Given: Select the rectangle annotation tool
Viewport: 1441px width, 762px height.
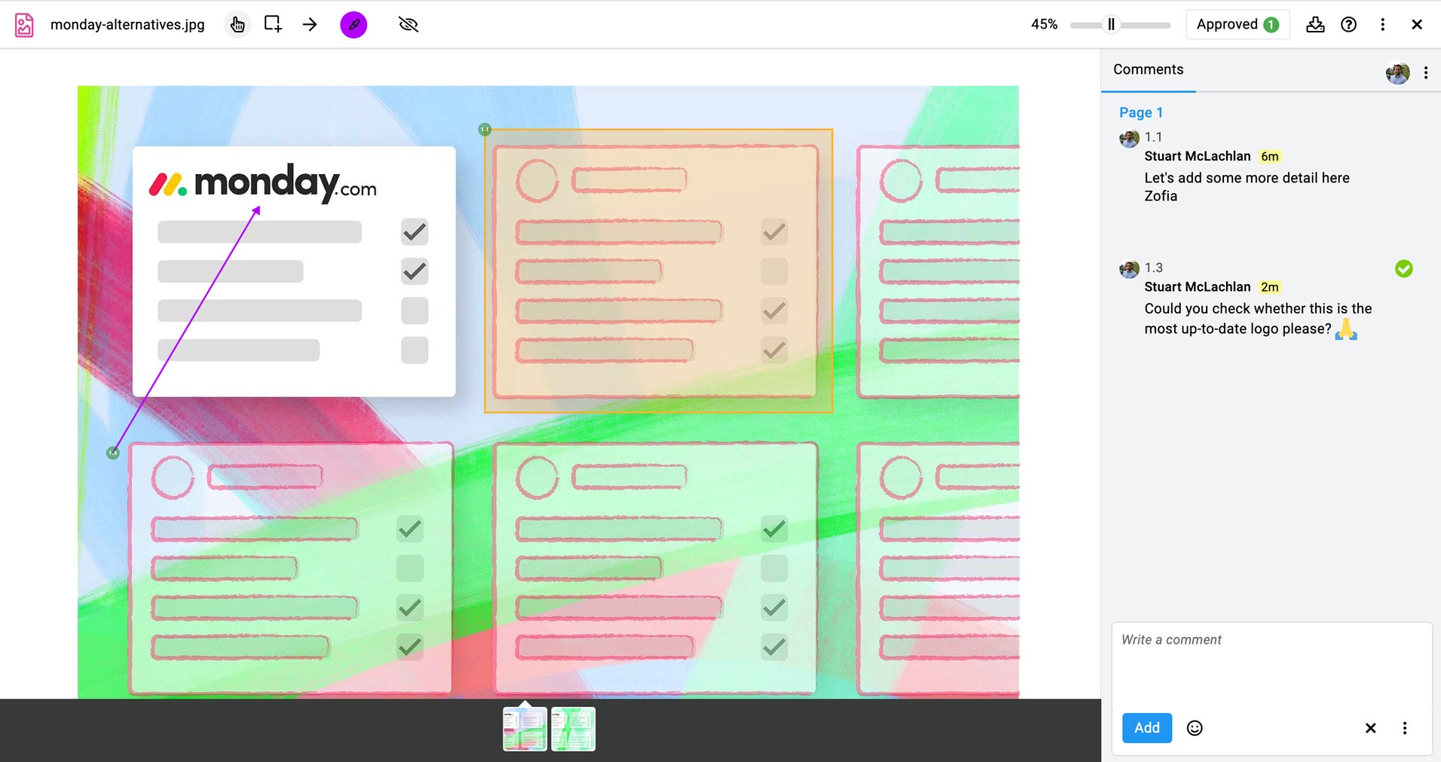Looking at the screenshot, I should click(273, 24).
